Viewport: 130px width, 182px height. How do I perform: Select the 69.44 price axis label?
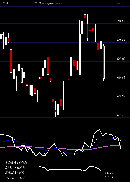121,40
